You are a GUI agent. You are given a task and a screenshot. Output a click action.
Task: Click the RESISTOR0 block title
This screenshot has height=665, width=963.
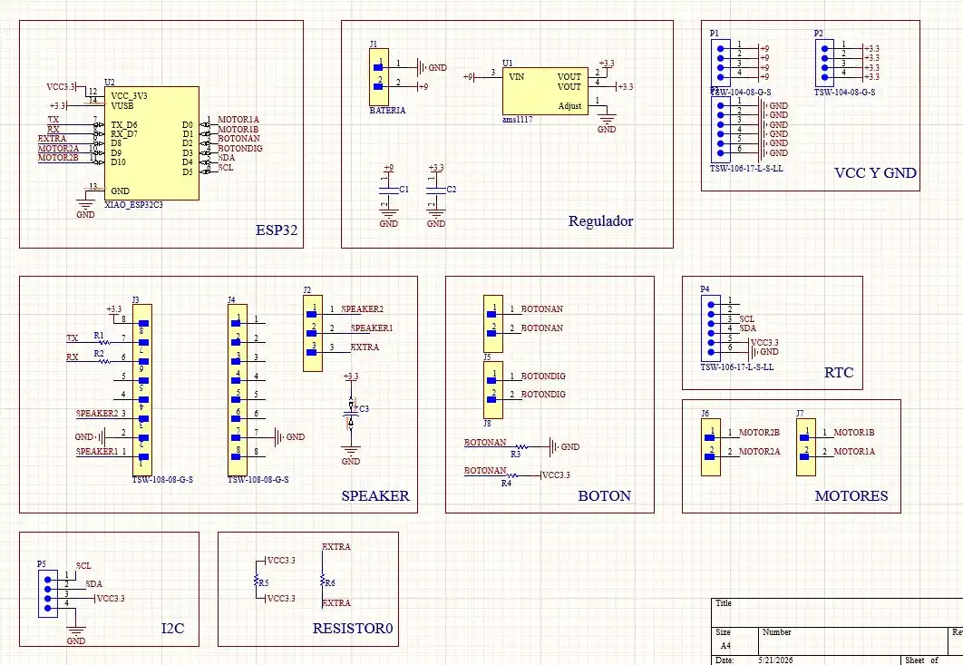[x=353, y=628]
